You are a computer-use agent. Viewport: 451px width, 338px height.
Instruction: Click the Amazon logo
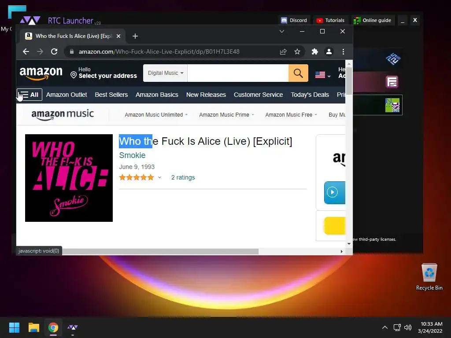pos(41,73)
